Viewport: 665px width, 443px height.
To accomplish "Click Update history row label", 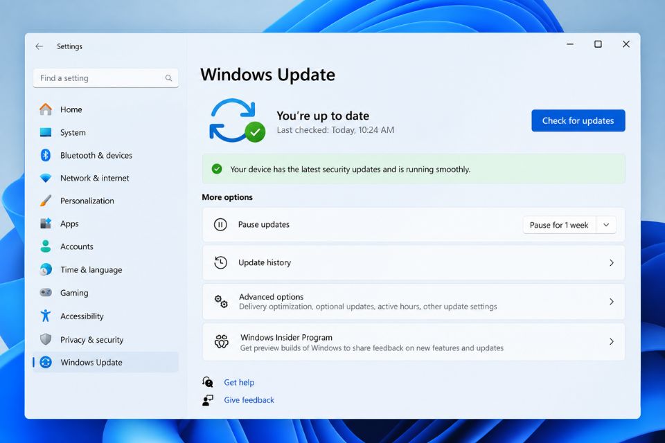I will (x=265, y=262).
